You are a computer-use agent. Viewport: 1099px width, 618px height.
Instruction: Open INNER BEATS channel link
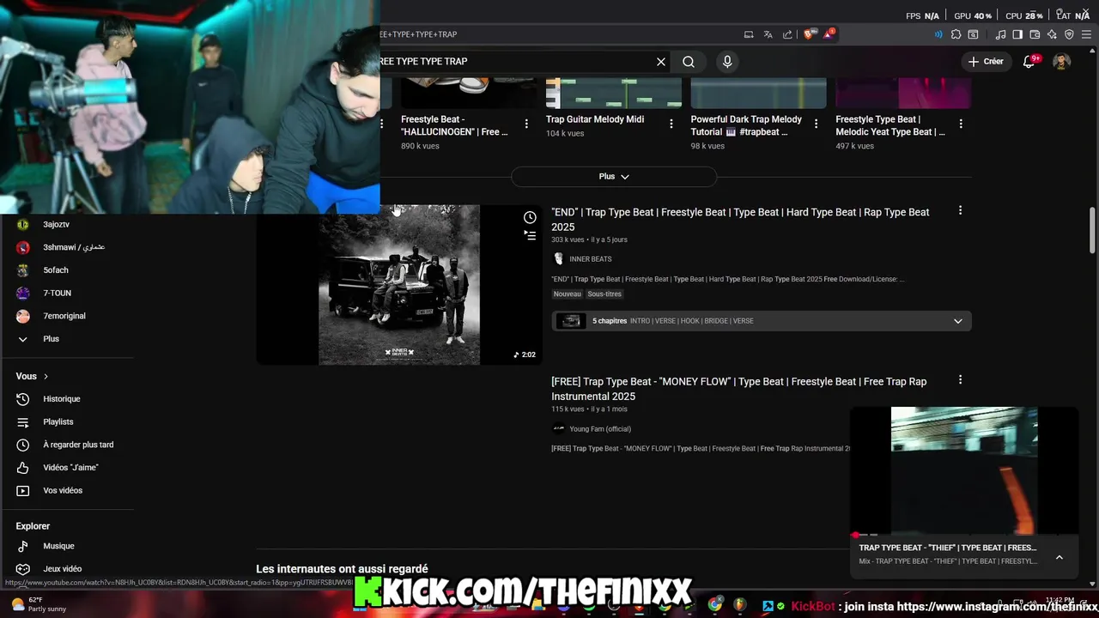590,259
